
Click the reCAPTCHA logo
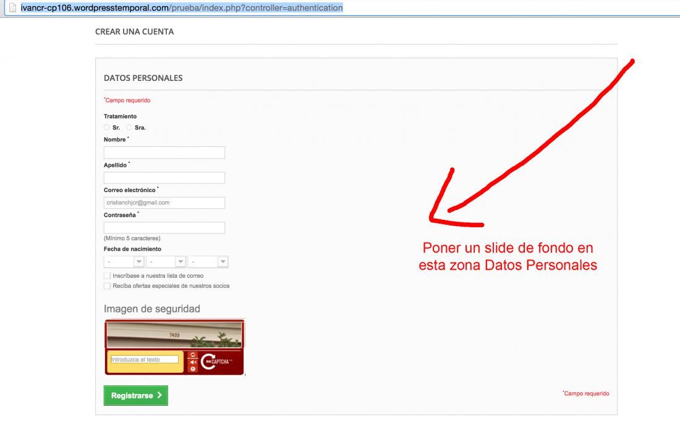click(216, 362)
